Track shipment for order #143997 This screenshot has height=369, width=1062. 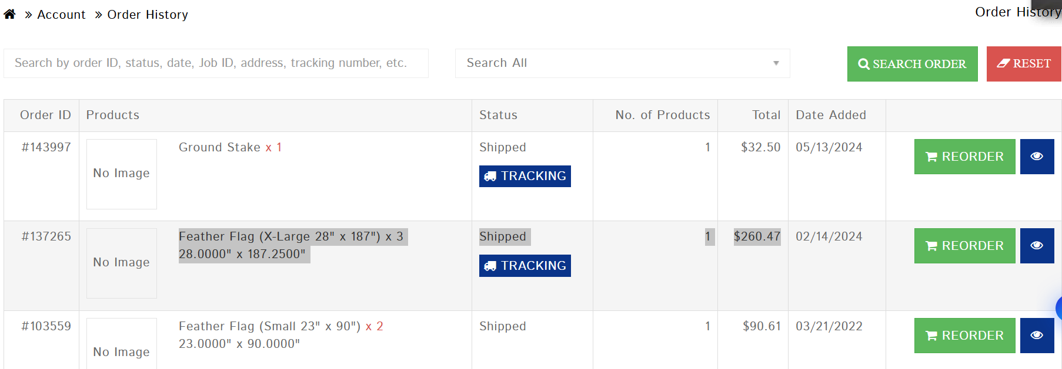525,176
